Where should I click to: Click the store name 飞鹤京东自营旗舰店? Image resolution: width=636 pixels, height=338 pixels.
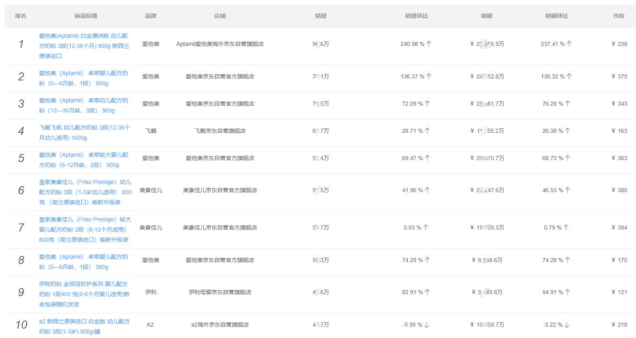click(220, 131)
